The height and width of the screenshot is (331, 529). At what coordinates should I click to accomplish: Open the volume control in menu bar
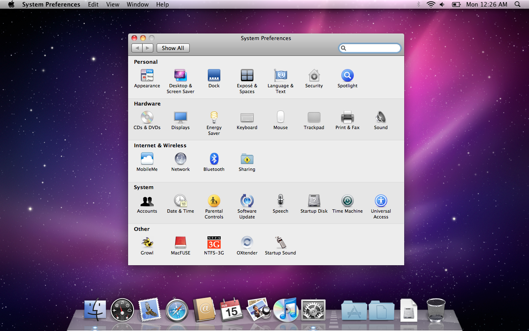coord(442,5)
